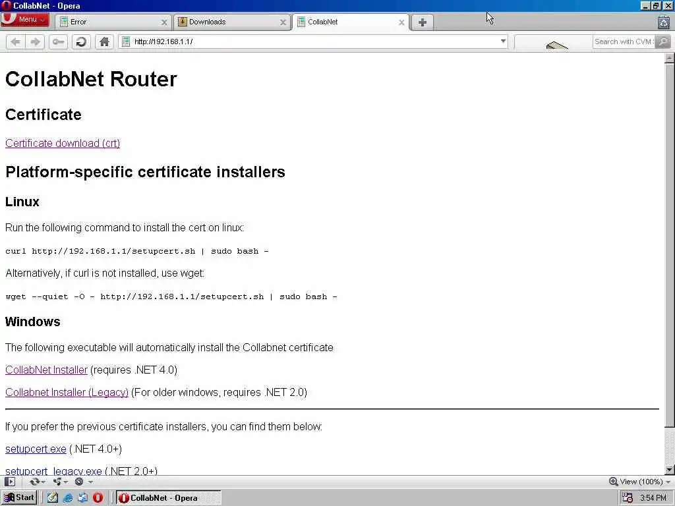Close the CollabNet tab
Image resolution: width=675 pixels, height=506 pixels.
point(401,22)
